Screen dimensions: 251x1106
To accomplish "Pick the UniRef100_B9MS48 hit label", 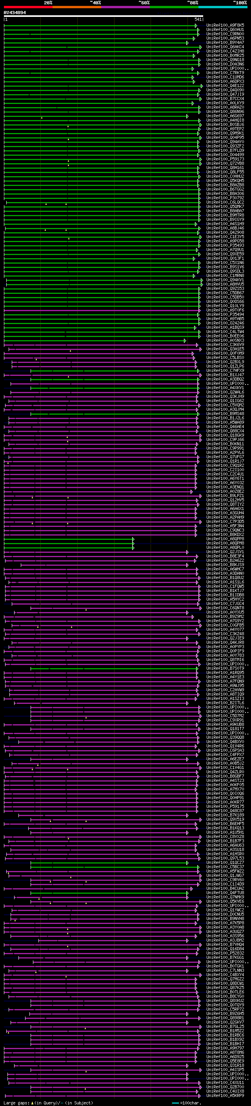I will (x=225, y=414).
